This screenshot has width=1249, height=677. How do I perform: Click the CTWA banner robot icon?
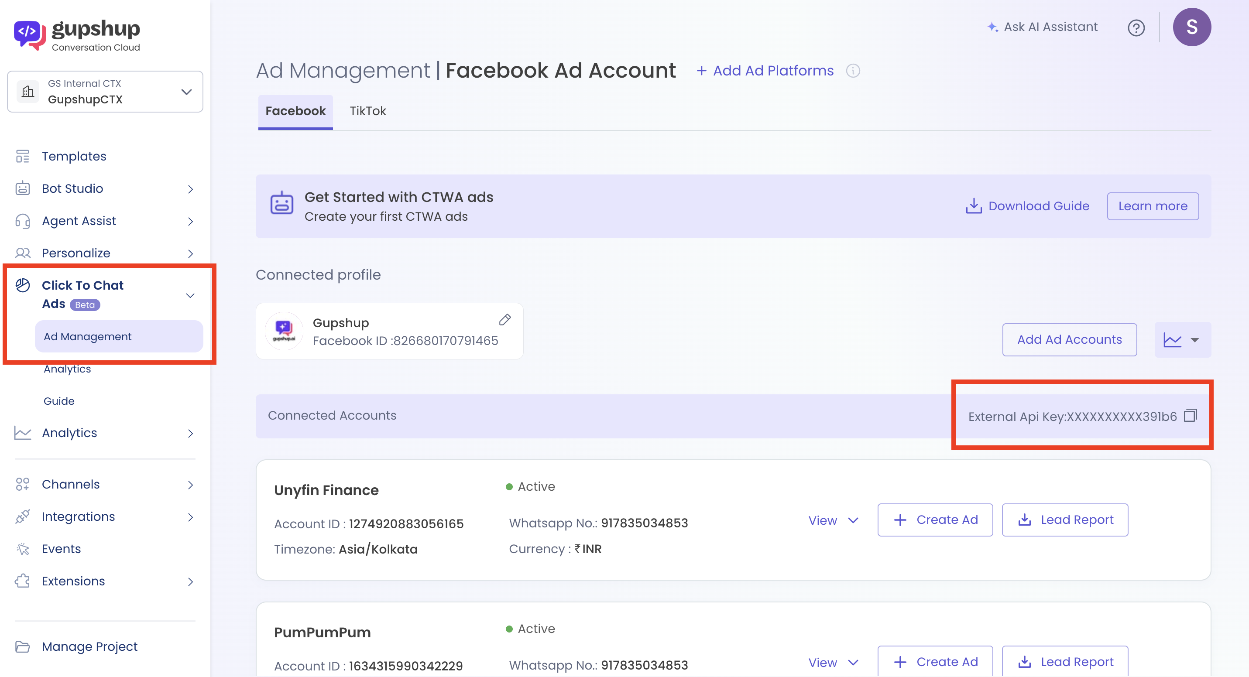tap(282, 203)
